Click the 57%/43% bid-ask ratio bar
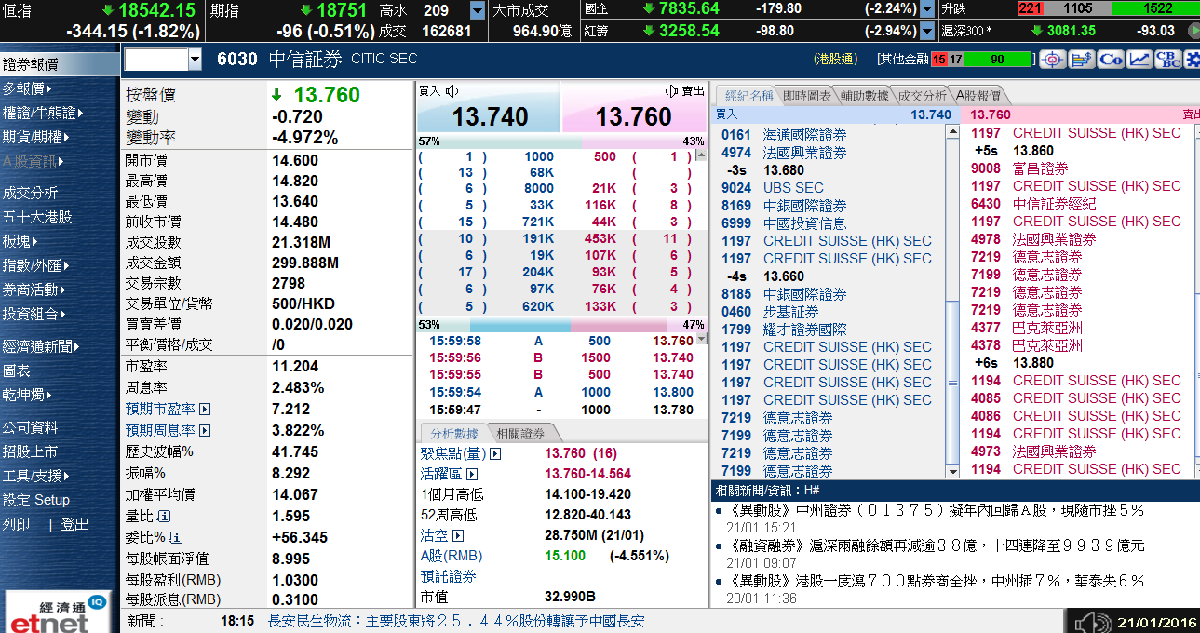 point(562,141)
